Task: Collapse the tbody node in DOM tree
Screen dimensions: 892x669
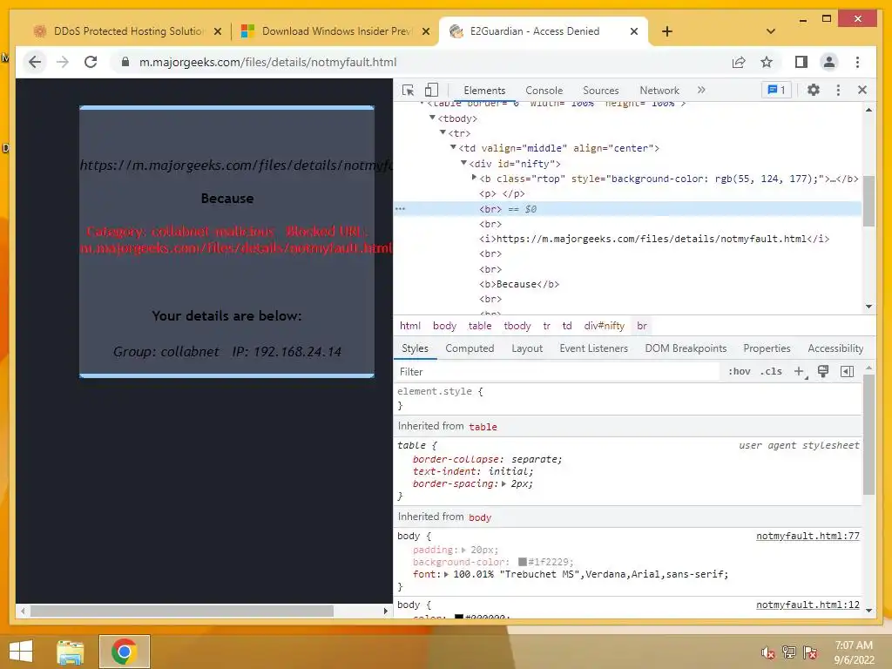Action: coord(432,118)
